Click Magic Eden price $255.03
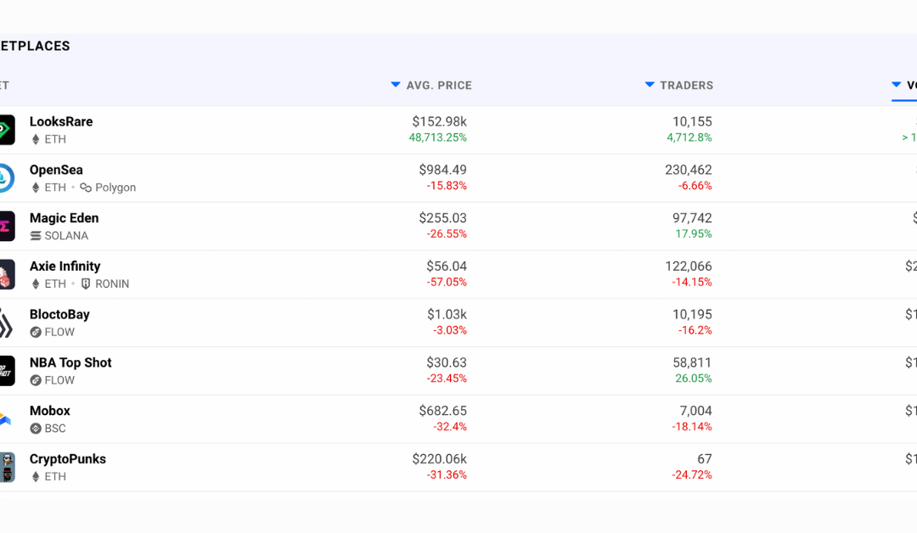Viewport: 917px width, 533px height. [442, 218]
